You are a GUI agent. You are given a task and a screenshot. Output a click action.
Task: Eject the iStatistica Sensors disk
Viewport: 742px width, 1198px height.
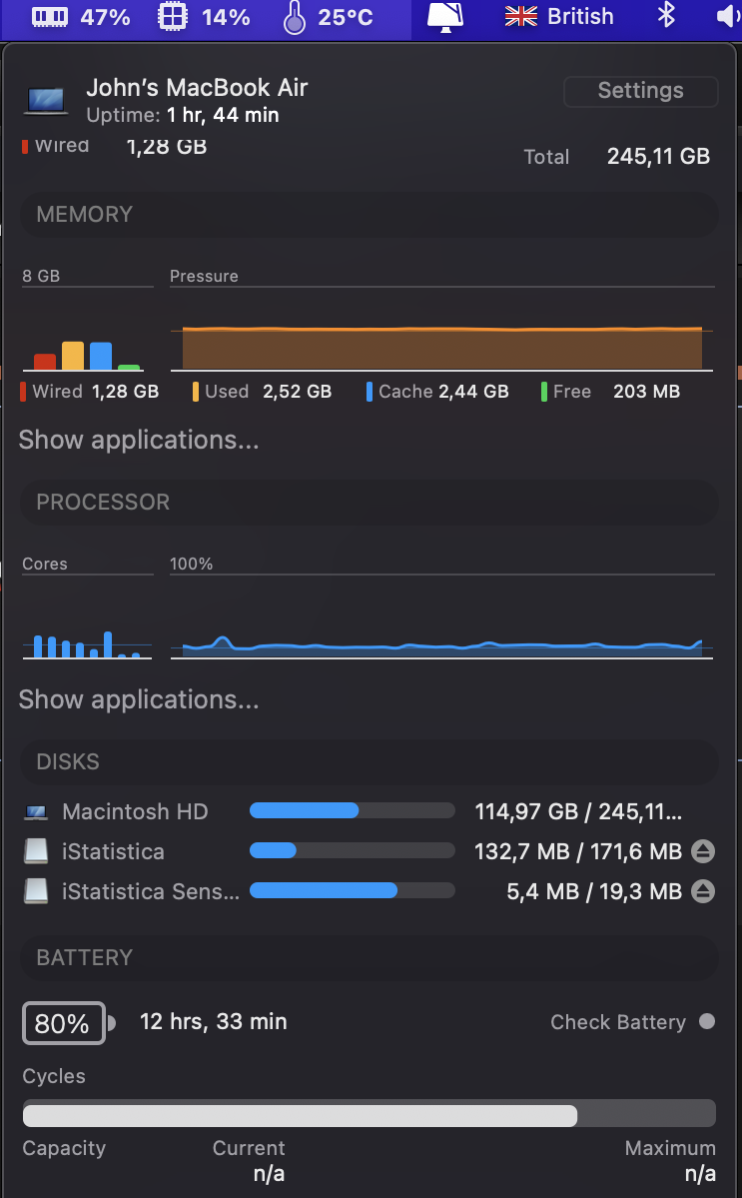[x=703, y=891]
